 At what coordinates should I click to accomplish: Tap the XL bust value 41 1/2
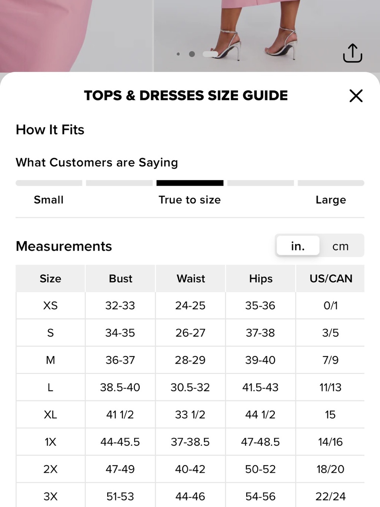coord(120,414)
